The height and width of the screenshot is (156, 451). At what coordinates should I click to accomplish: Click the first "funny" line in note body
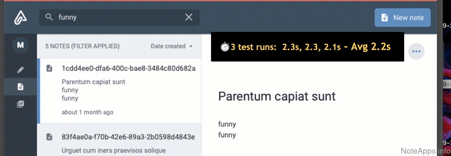coord(227,124)
